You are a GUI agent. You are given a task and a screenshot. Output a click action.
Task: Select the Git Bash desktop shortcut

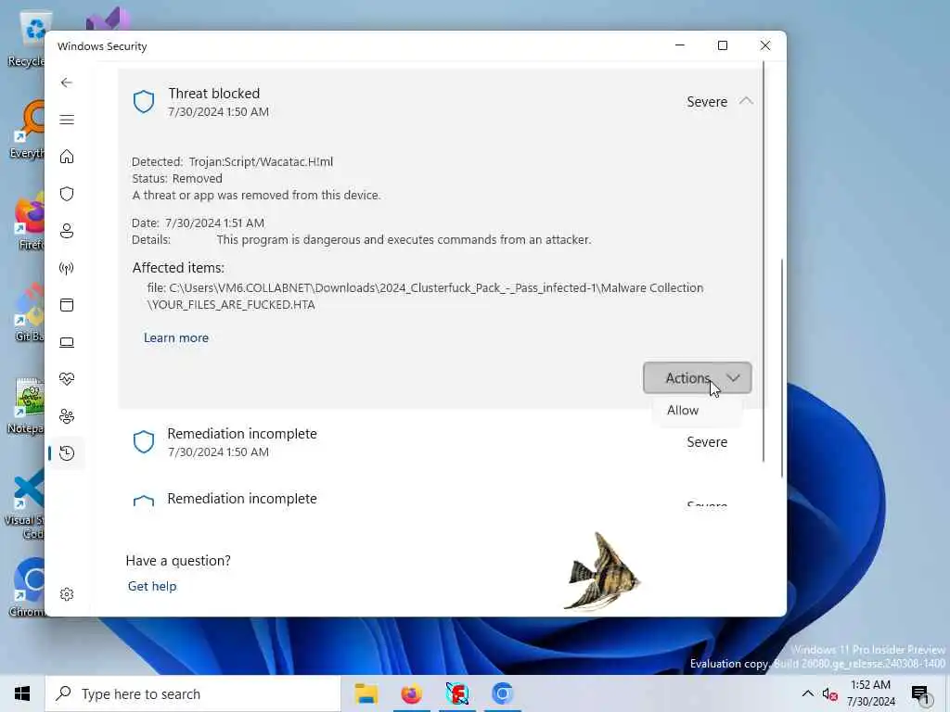pyautogui.click(x=29, y=313)
